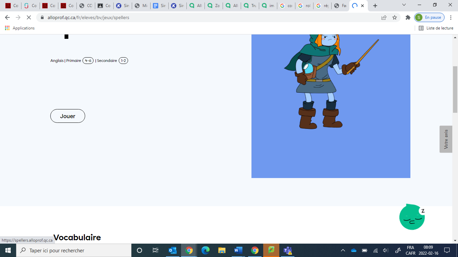This screenshot has height=257, width=458.
Task: Stop loading the page
Action: [x=28, y=17]
